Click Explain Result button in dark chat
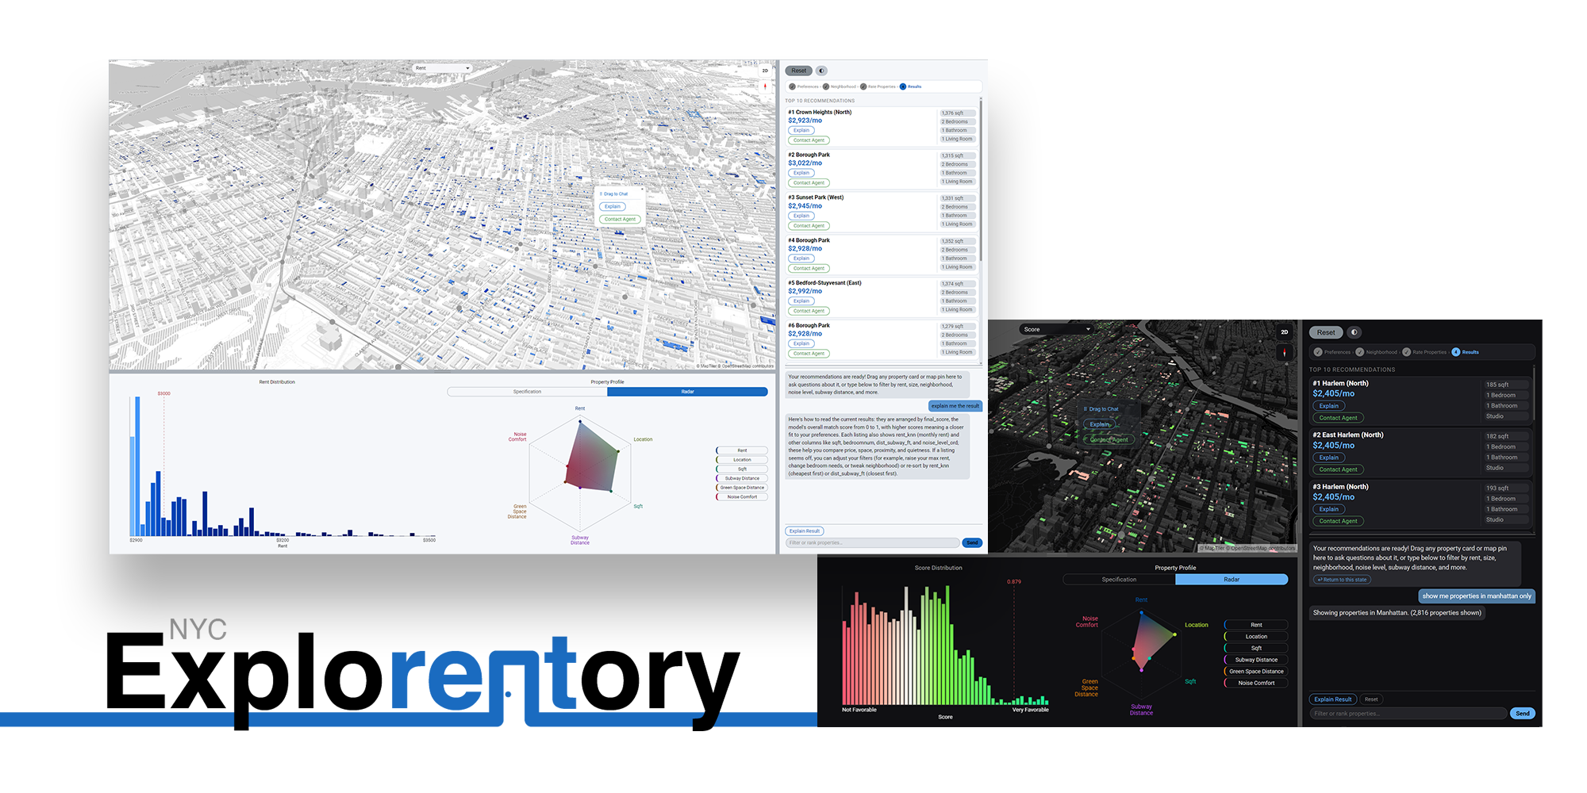The height and width of the screenshot is (793, 1587). click(1332, 699)
